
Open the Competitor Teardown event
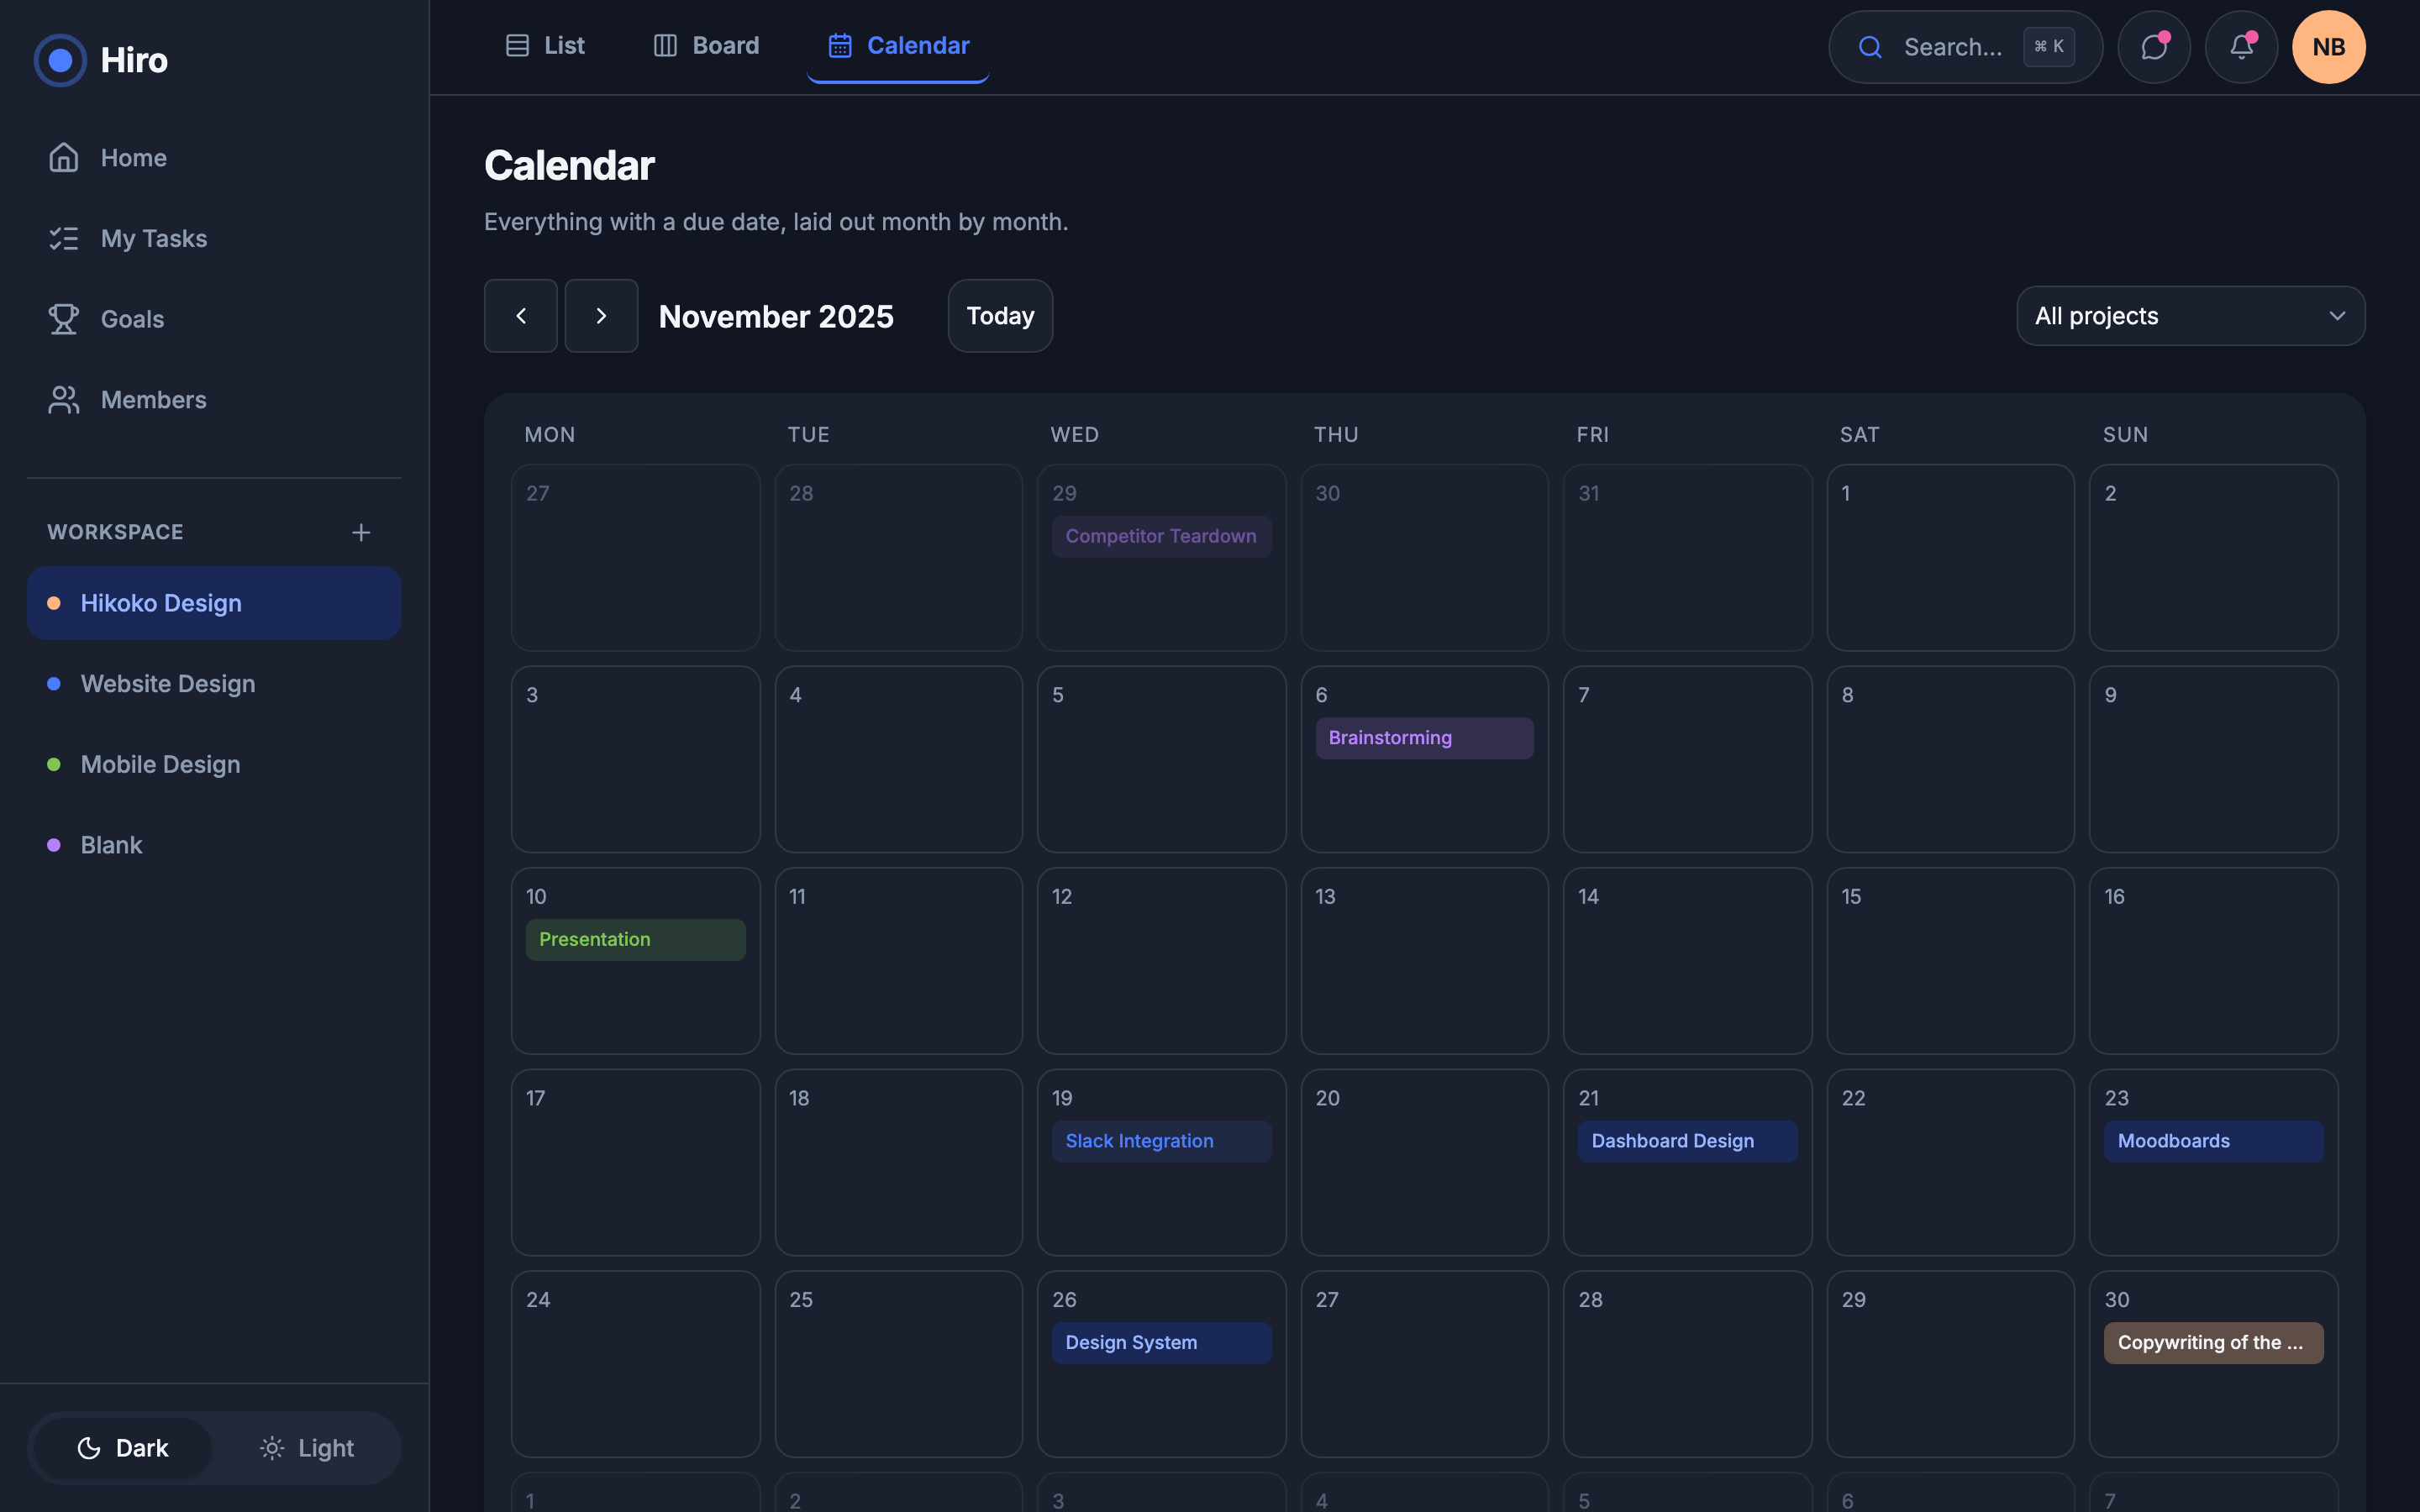tap(1161, 537)
